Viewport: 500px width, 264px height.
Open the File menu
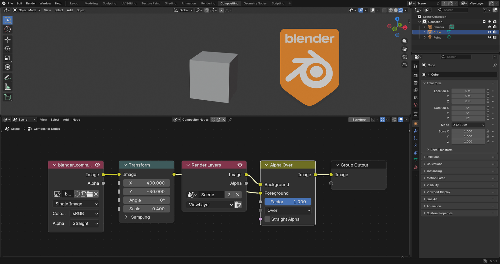[x=10, y=3]
